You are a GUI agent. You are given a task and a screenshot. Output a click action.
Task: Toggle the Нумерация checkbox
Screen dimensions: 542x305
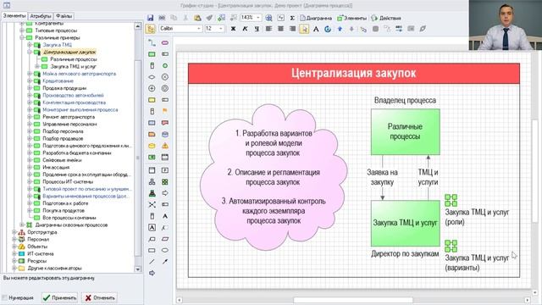5,297
